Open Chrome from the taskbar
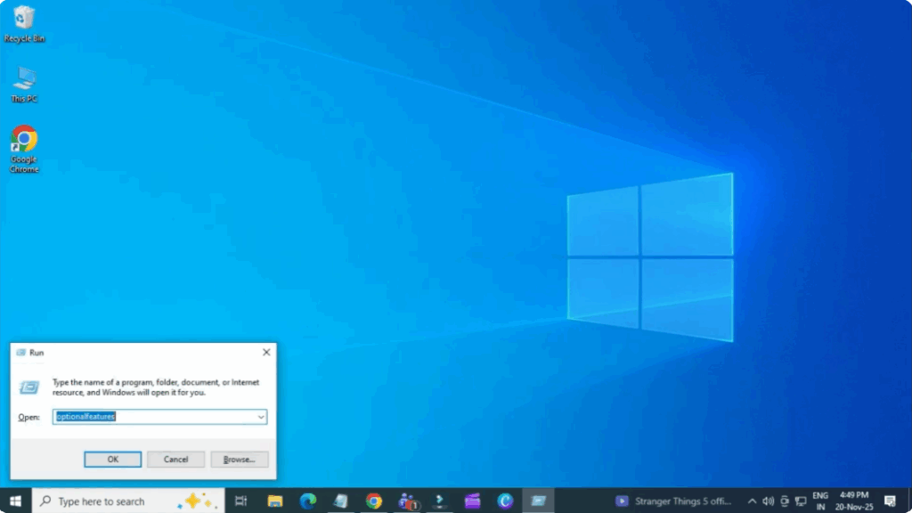 pyautogui.click(x=374, y=501)
